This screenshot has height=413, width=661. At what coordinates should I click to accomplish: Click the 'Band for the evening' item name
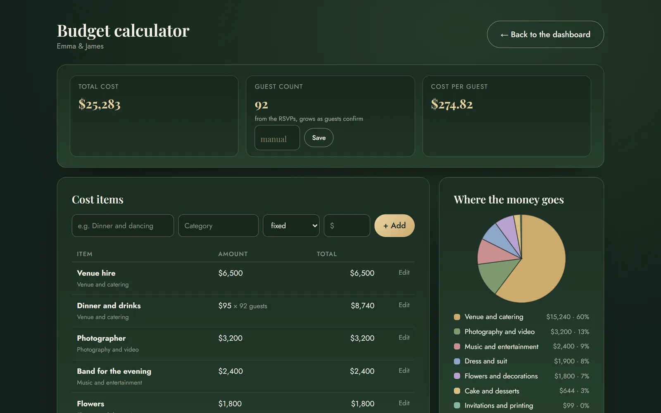[x=114, y=371]
